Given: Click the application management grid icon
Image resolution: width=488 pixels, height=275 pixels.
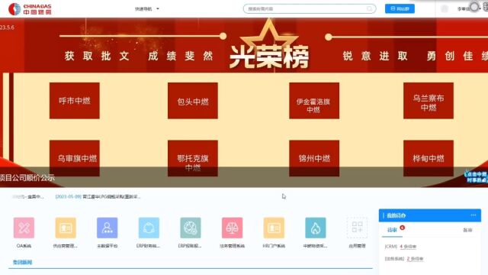Looking at the screenshot, I should (357, 228).
